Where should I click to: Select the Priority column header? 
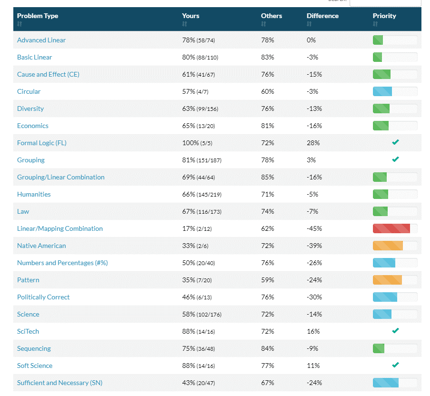pos(384,16)
